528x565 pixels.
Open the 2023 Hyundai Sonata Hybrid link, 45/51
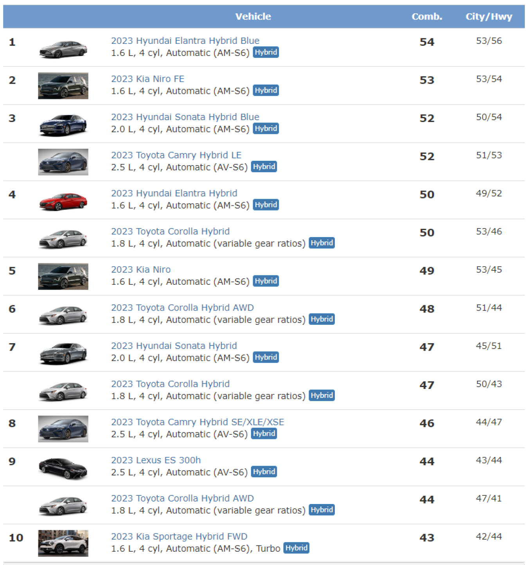point(174,346)
